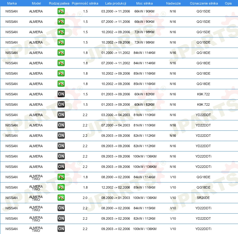Click the Model column header
The height and width of the screenshot is (234, 238).
coord(36,3)
